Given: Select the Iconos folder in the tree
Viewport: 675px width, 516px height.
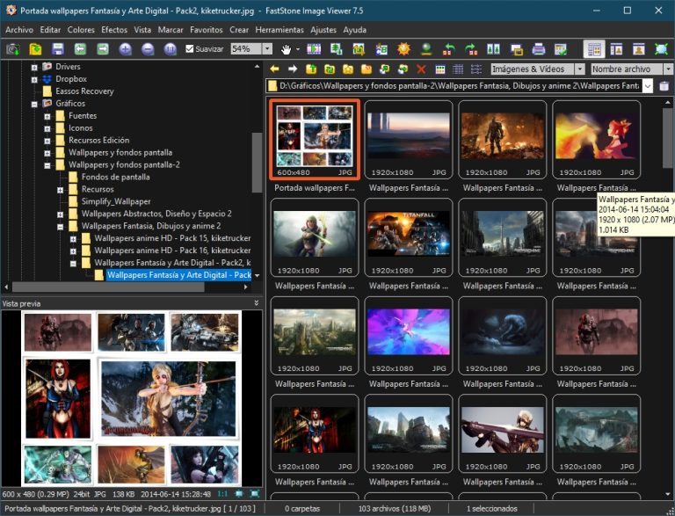Looking at the screenshot, I should pyautogui.click(x=81, y=128).
